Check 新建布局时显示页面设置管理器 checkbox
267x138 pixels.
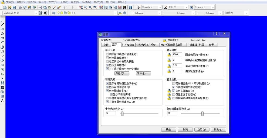(107, 98)
